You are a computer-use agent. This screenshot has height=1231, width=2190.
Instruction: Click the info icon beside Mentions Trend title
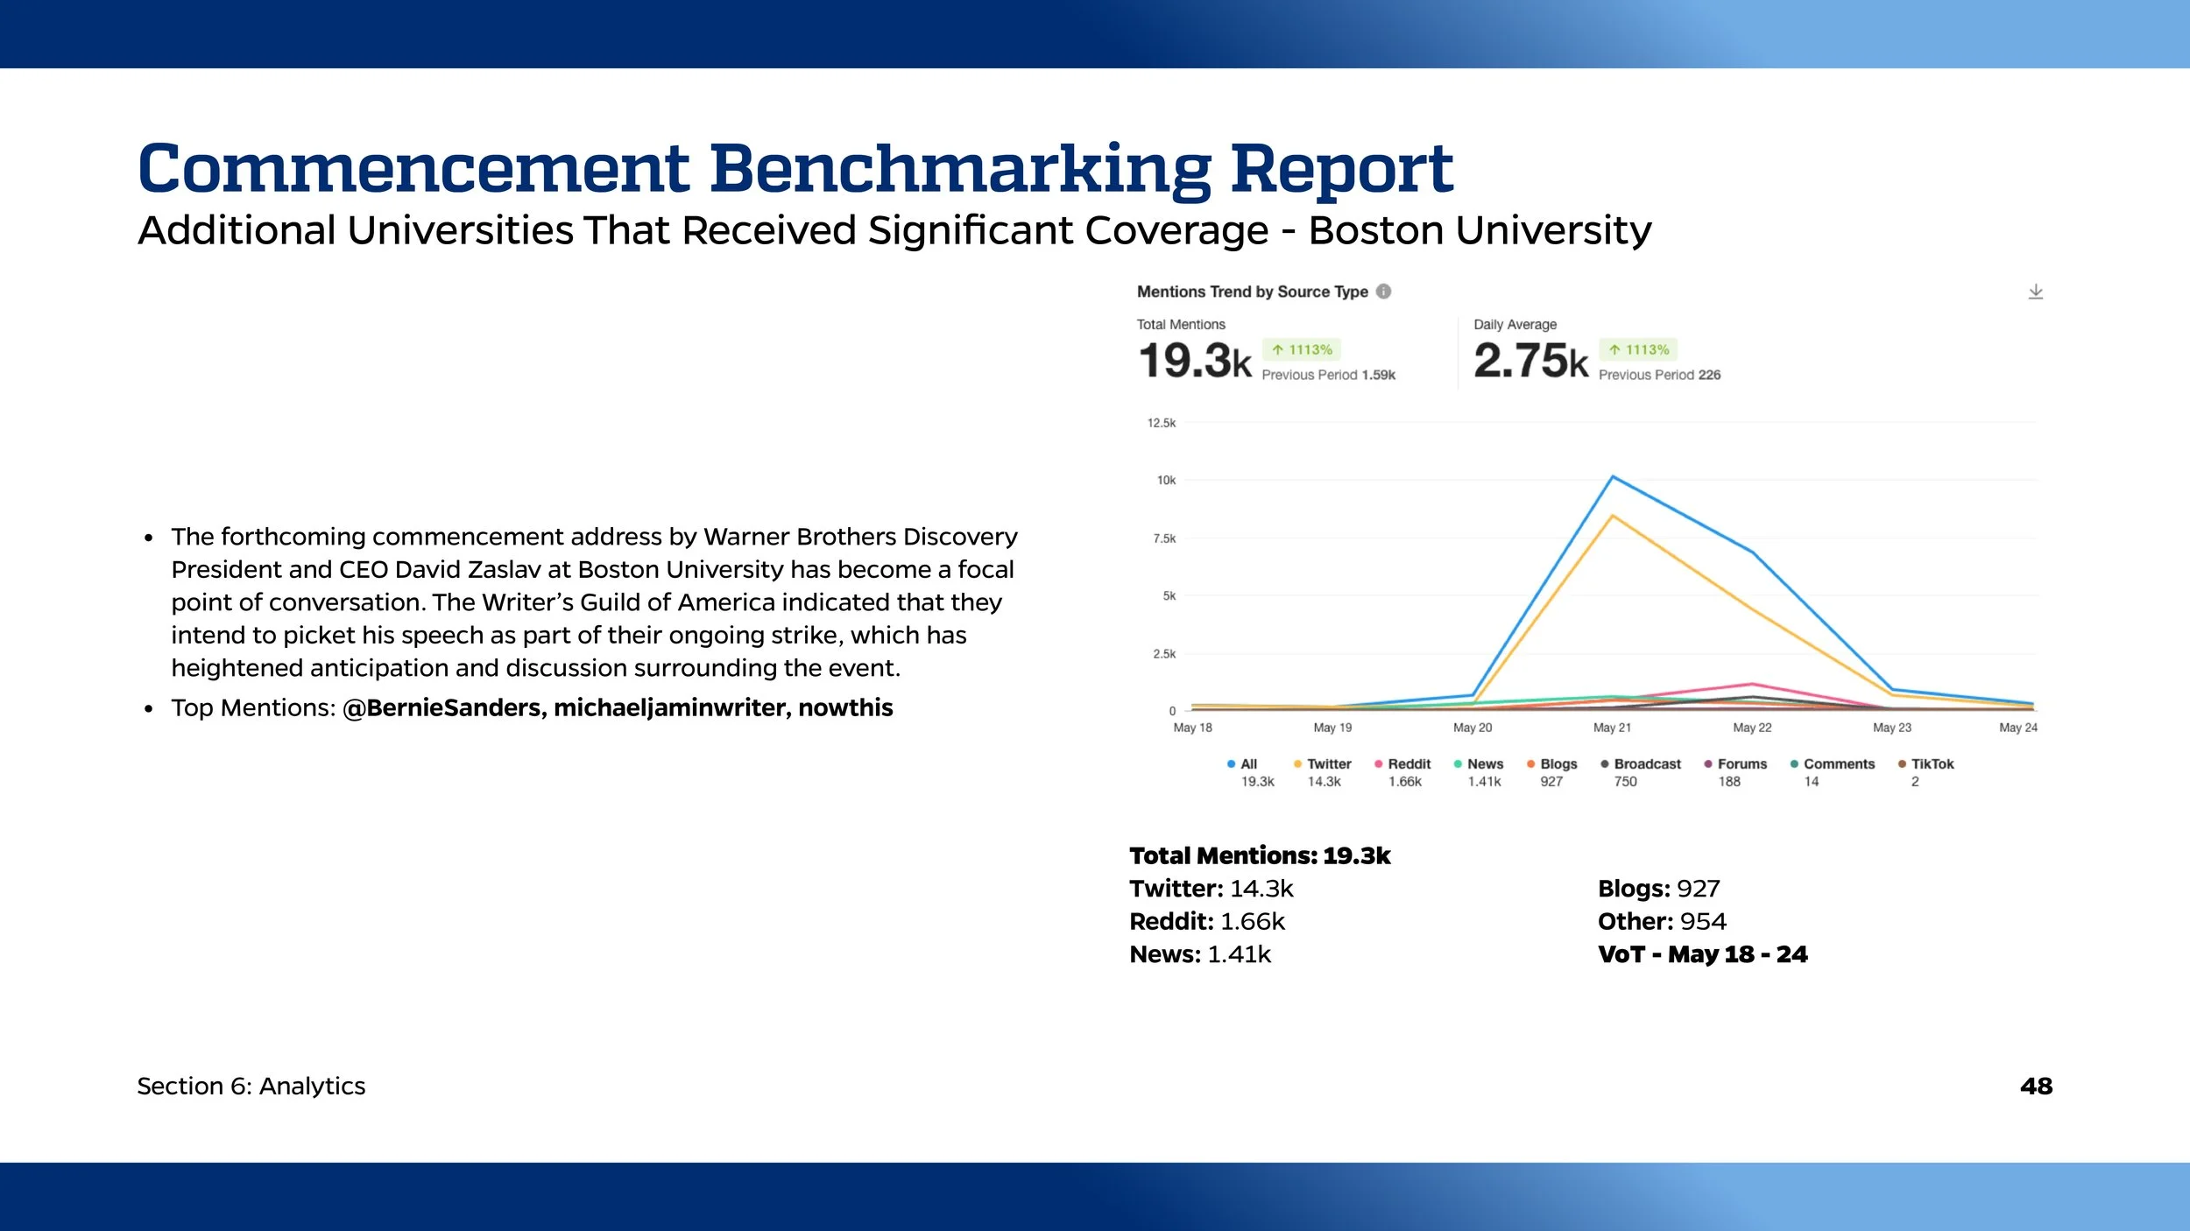[x=1383, y=292]
